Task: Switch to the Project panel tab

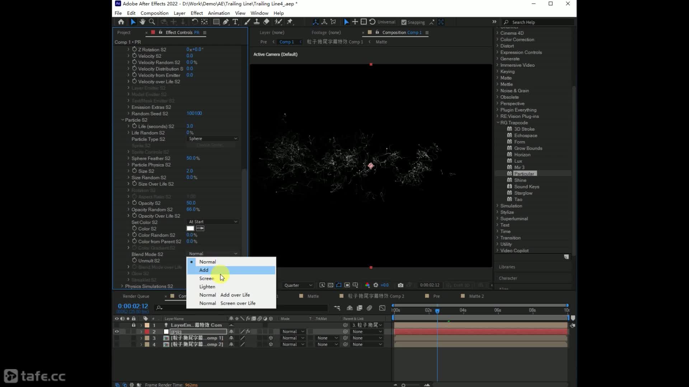Action: (124, 33)
